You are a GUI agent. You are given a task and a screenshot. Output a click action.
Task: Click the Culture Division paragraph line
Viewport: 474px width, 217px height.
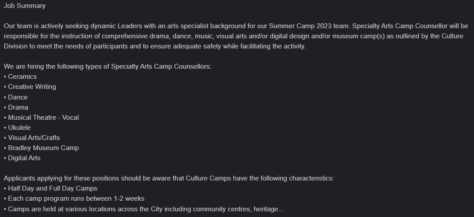point(155,46)
